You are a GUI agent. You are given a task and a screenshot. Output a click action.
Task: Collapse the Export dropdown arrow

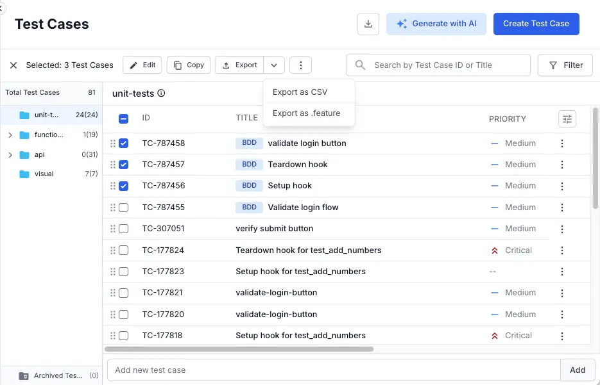(x=274, y=65)
